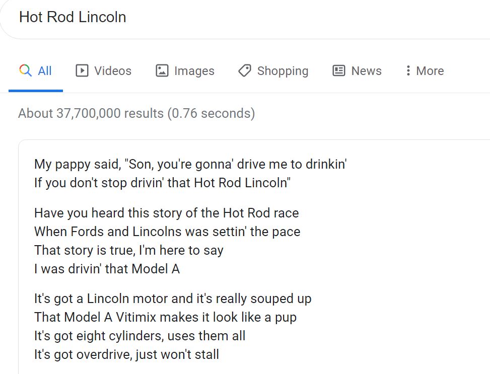Image resolution: width=490 pixels, height=374 pixels.
Task: Go to the Images tab label
Action: click(x=194, y=71)
